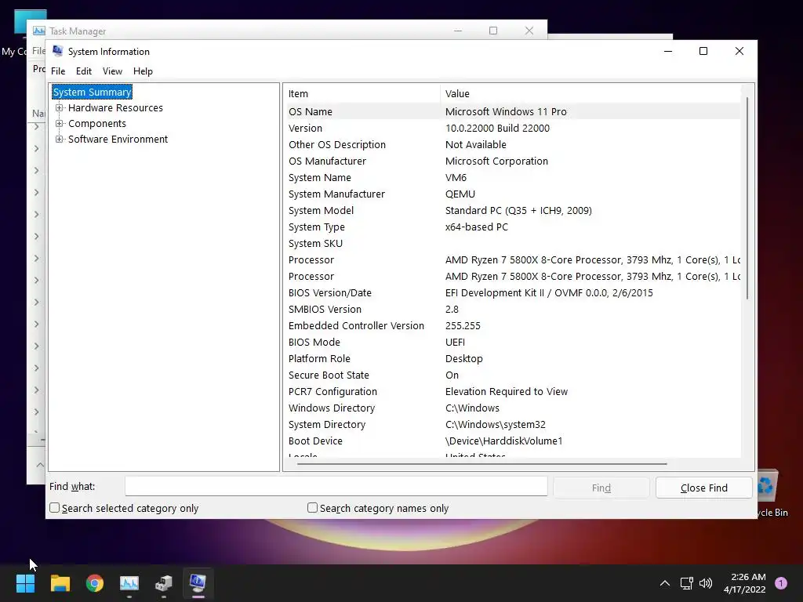Screen dimensions: 803x602
Task: Select the BIOS Mode row
Action: pyautogui.click(x=513, y=342)
